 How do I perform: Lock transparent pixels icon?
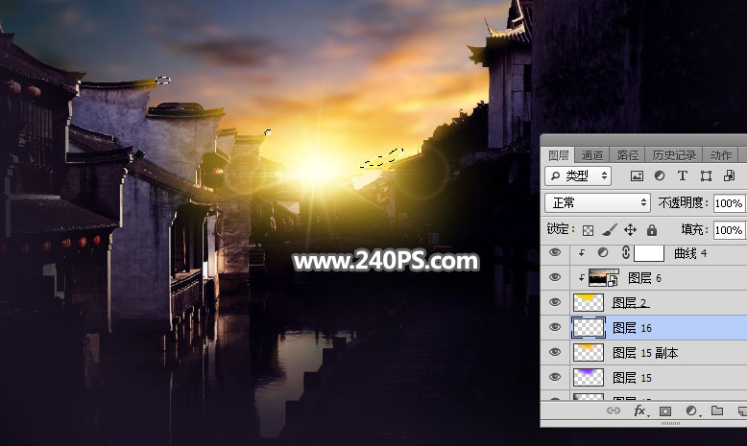(589, 230)
